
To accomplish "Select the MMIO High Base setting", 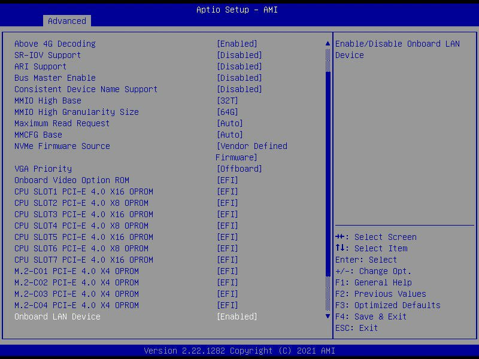I will [48, 101].
